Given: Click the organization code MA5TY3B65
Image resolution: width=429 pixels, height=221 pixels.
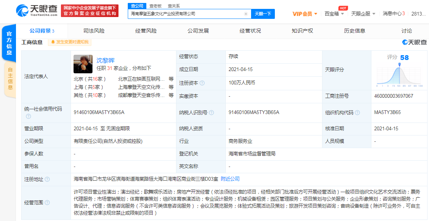Looking at the screenshot, I should (x=387, y=113).
